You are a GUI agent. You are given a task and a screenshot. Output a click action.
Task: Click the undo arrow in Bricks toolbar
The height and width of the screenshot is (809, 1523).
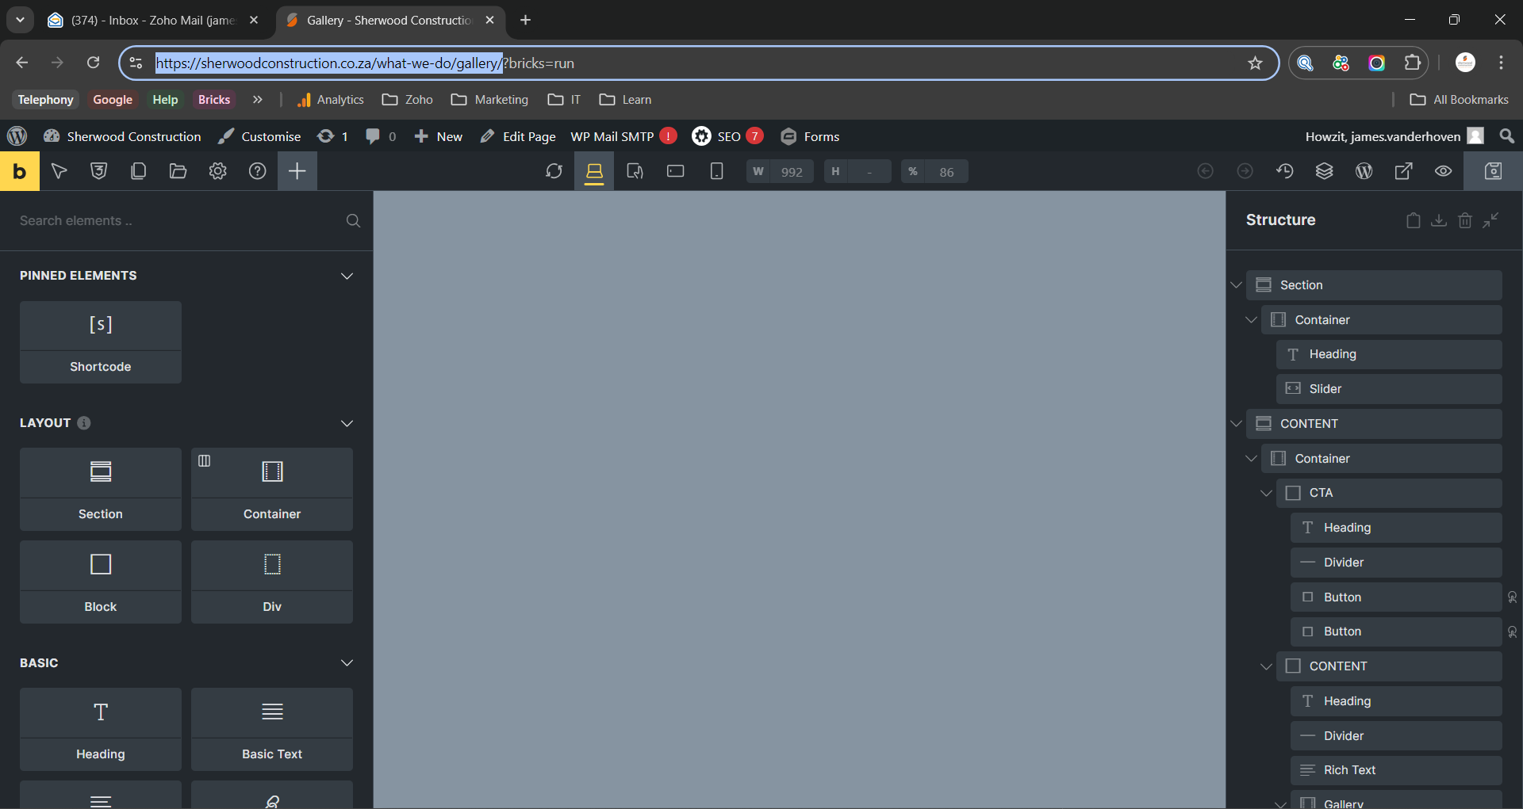[x=1205, y=171]
